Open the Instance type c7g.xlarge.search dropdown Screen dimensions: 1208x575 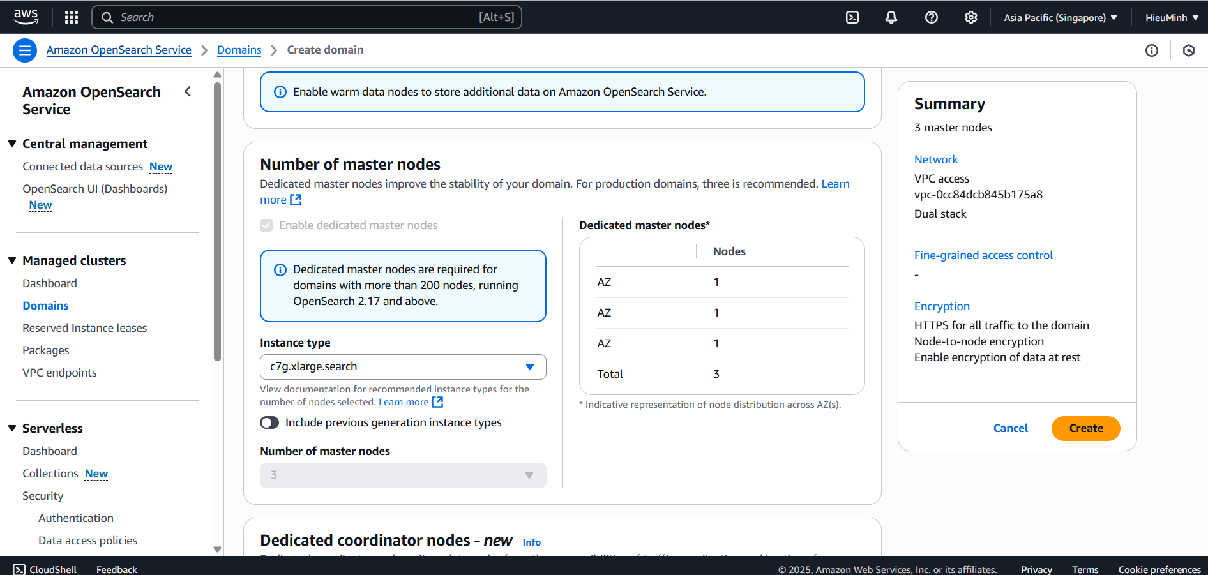click(x=403, y=367)
